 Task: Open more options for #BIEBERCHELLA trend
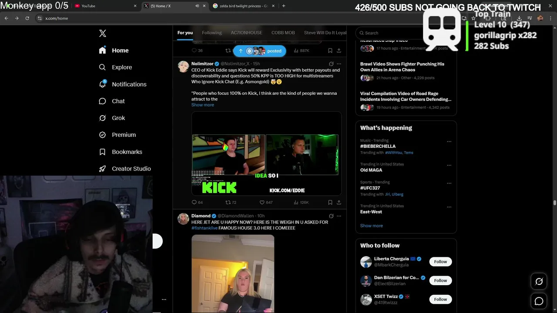coord(449,142)
